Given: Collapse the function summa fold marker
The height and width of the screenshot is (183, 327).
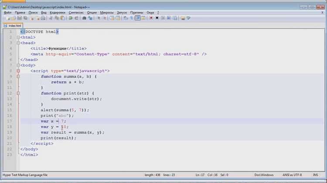Looking at the screenshot, I should [x=18, y=77].
